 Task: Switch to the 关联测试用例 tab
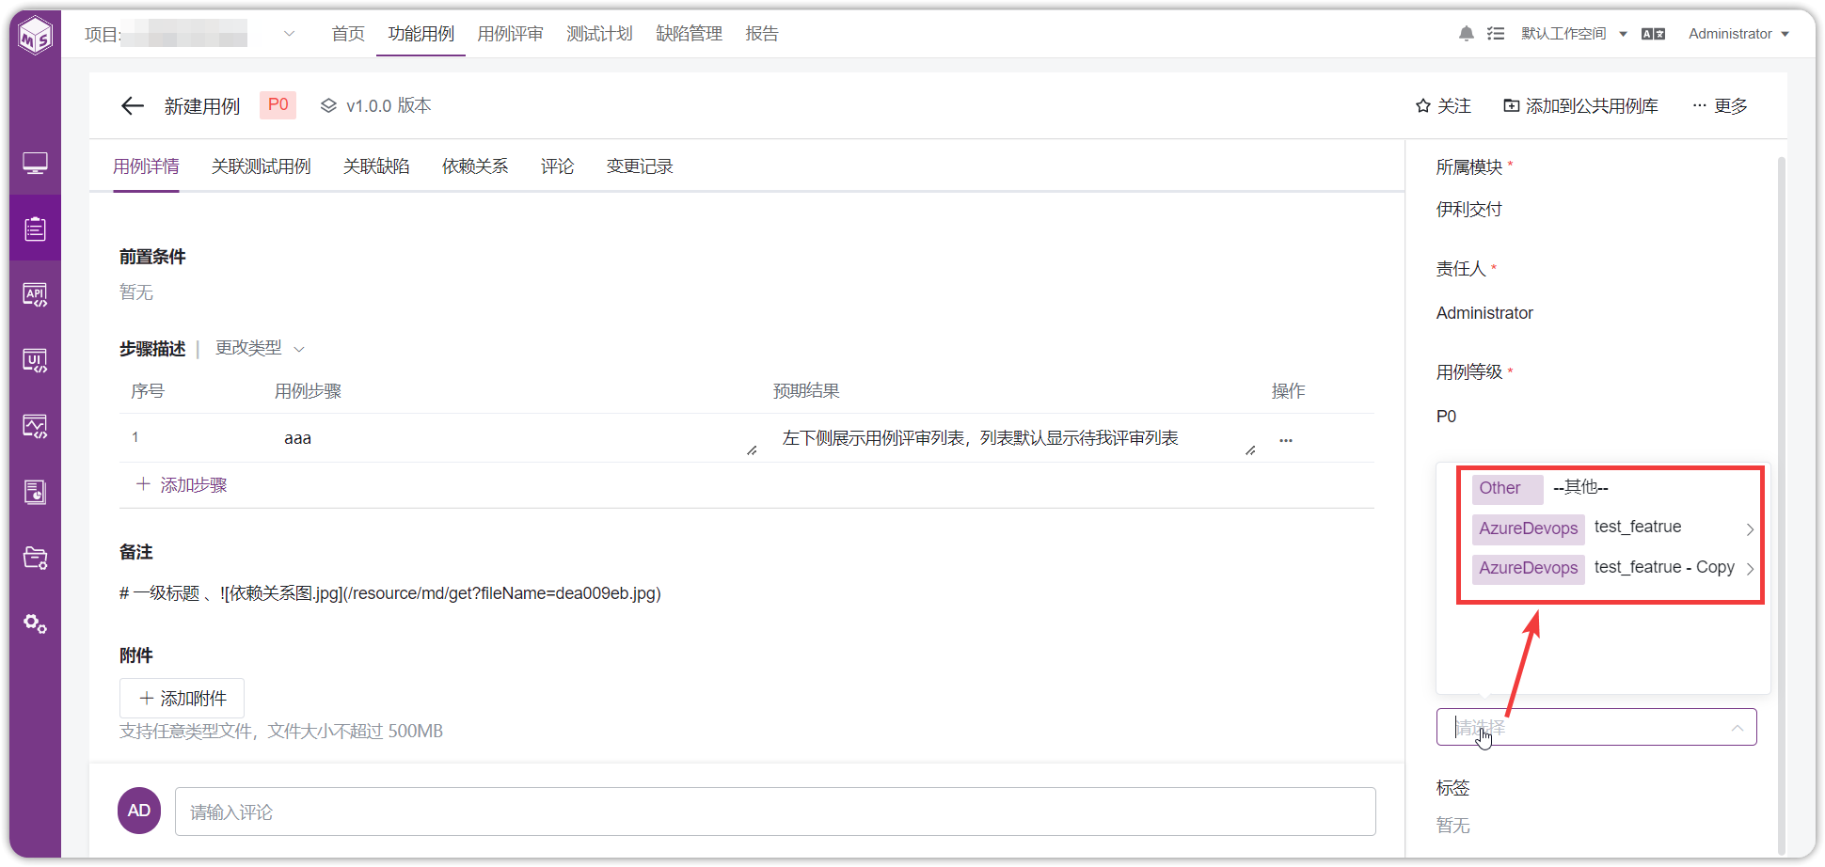pos(262,166)
